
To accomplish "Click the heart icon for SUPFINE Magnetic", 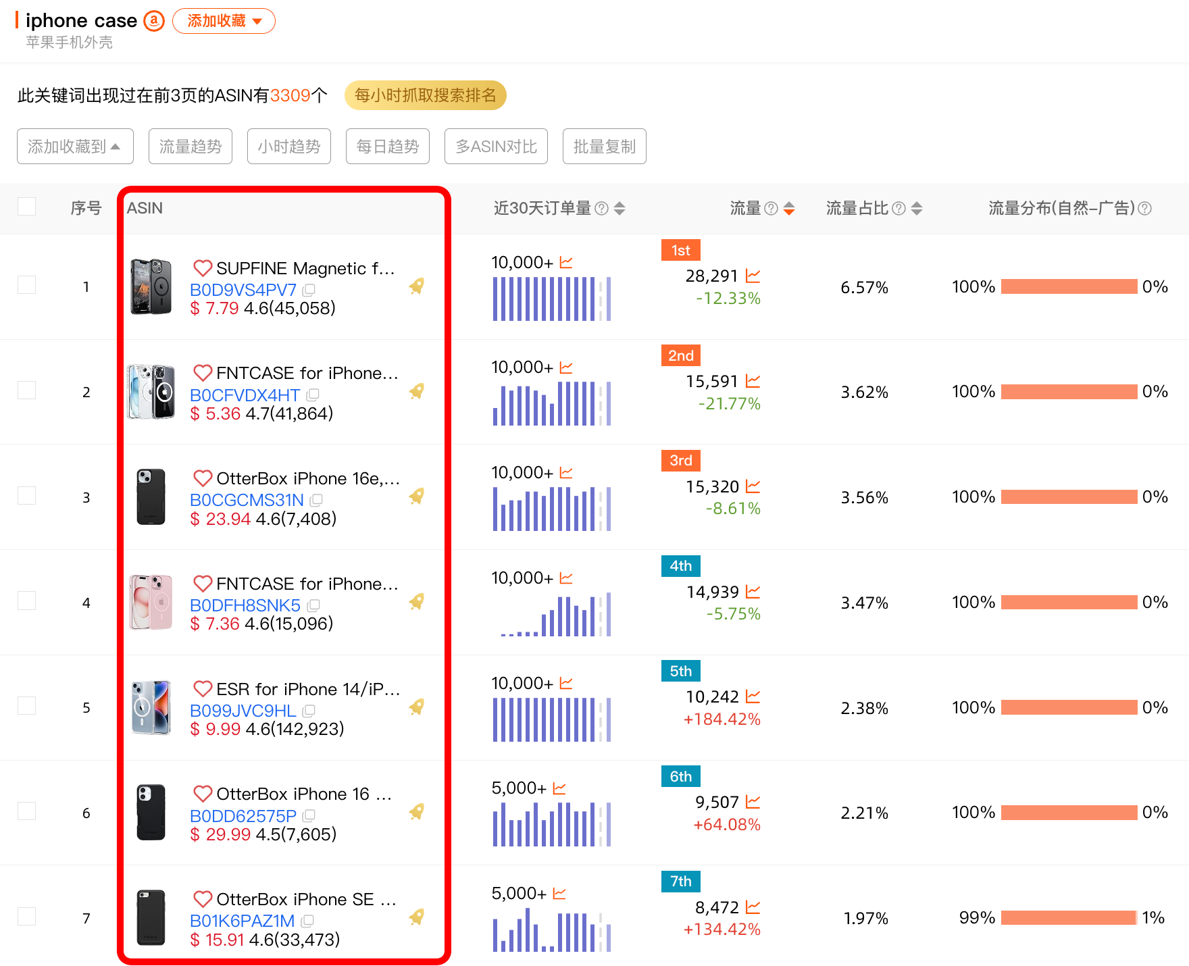I will tap(203, 268).
